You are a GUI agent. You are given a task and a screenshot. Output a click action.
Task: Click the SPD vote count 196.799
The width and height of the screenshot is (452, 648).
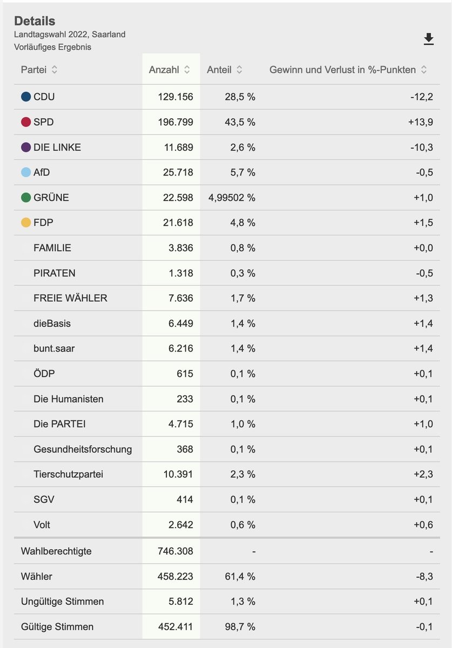coord(174,122)
